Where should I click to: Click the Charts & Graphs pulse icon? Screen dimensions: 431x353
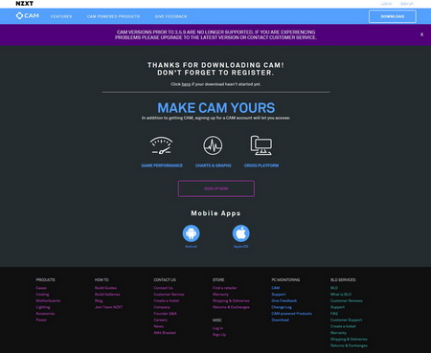213,145
